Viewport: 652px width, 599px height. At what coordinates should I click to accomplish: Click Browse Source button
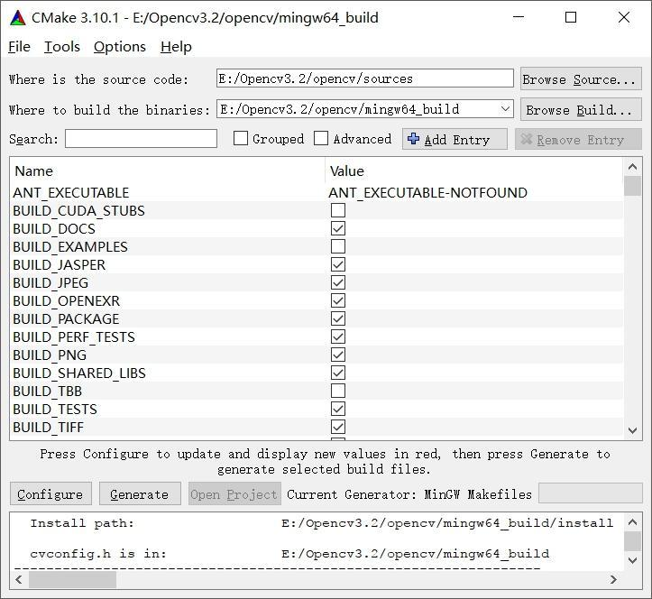point(580,79)
